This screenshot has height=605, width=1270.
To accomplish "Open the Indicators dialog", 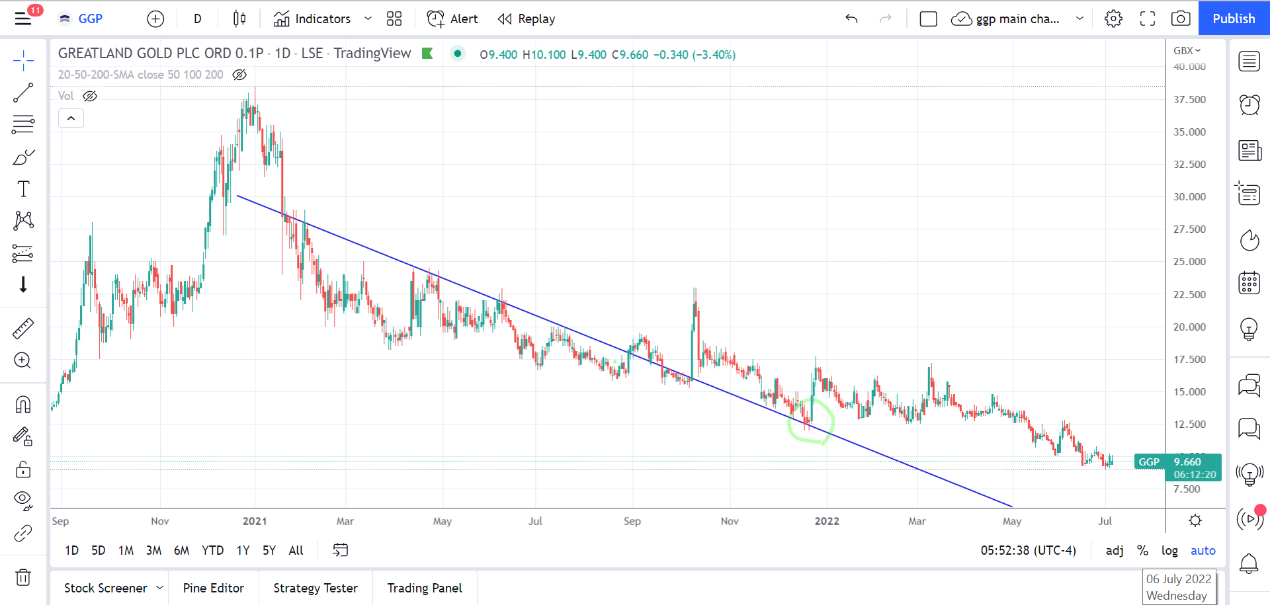I will [x=312, y=19].
